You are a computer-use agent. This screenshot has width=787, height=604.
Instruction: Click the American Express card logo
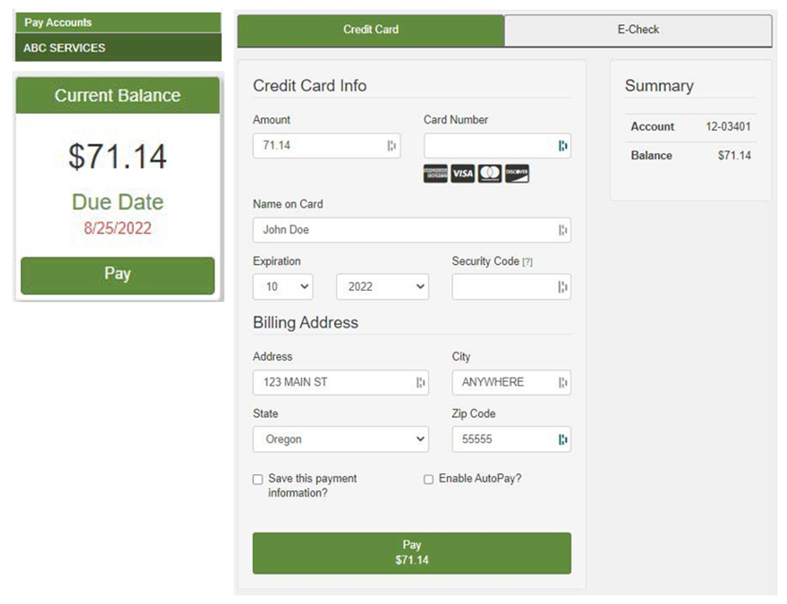tap(435, 174)
